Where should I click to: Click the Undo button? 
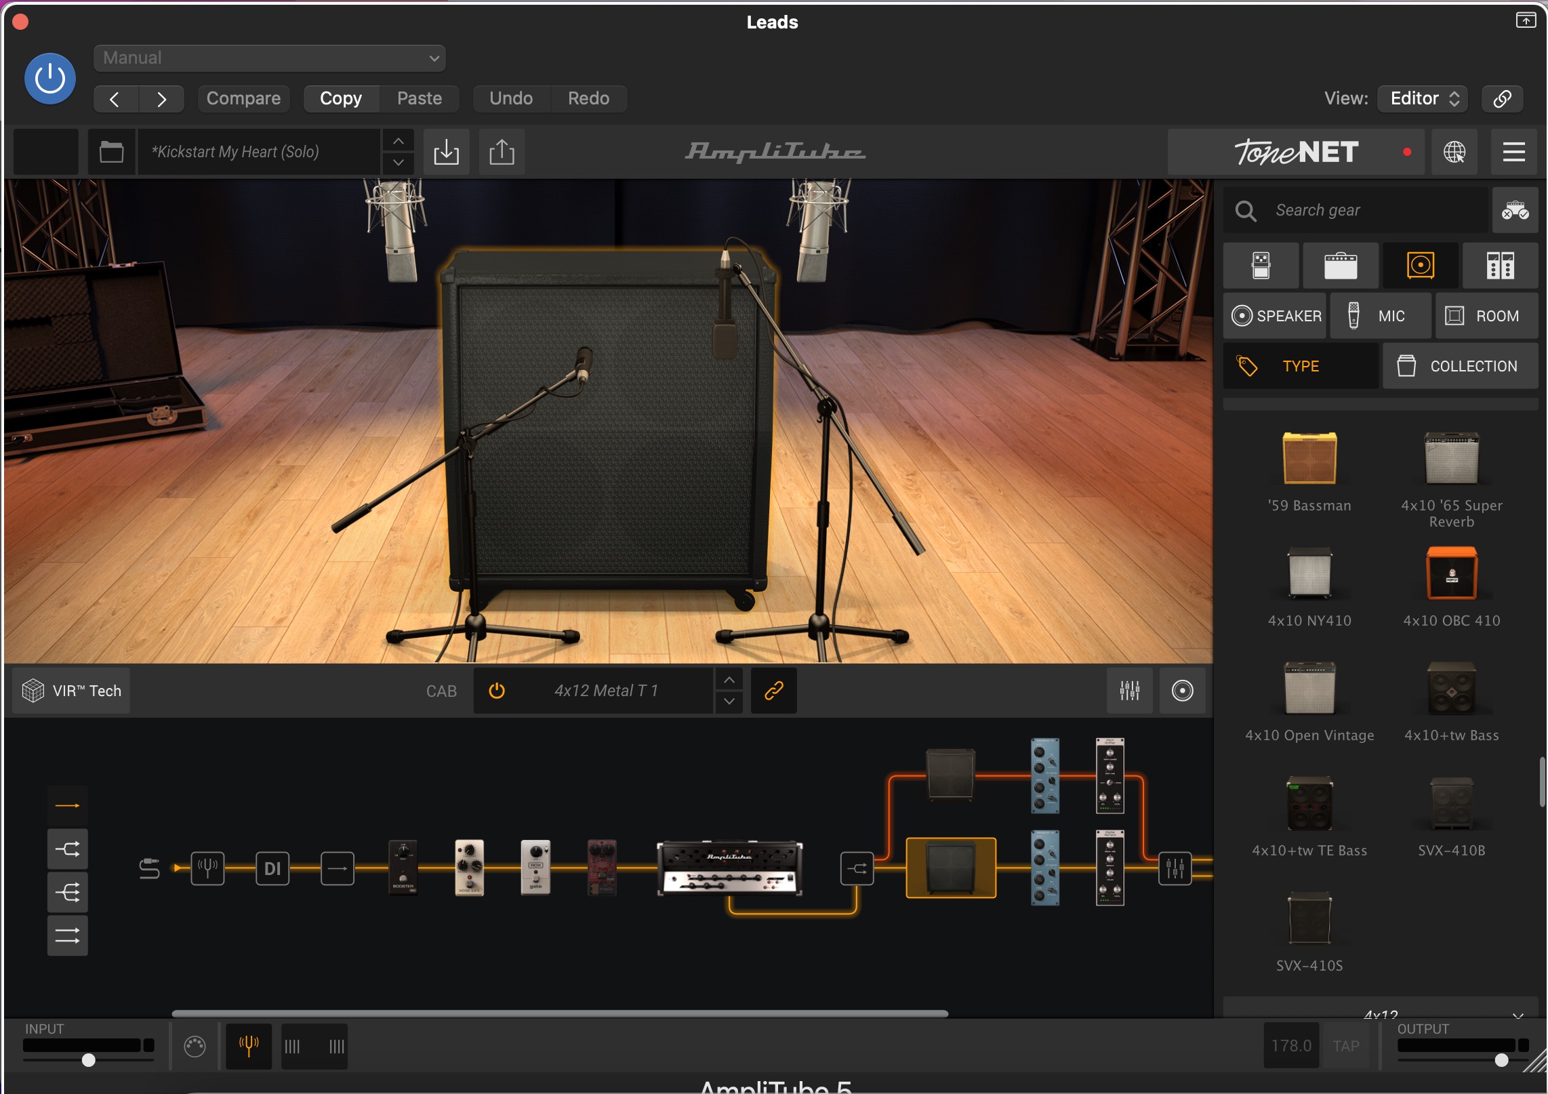click(511, 99)
